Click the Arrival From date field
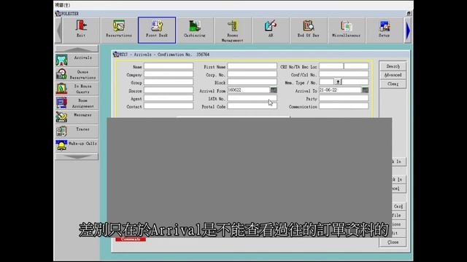 point(248,90)
